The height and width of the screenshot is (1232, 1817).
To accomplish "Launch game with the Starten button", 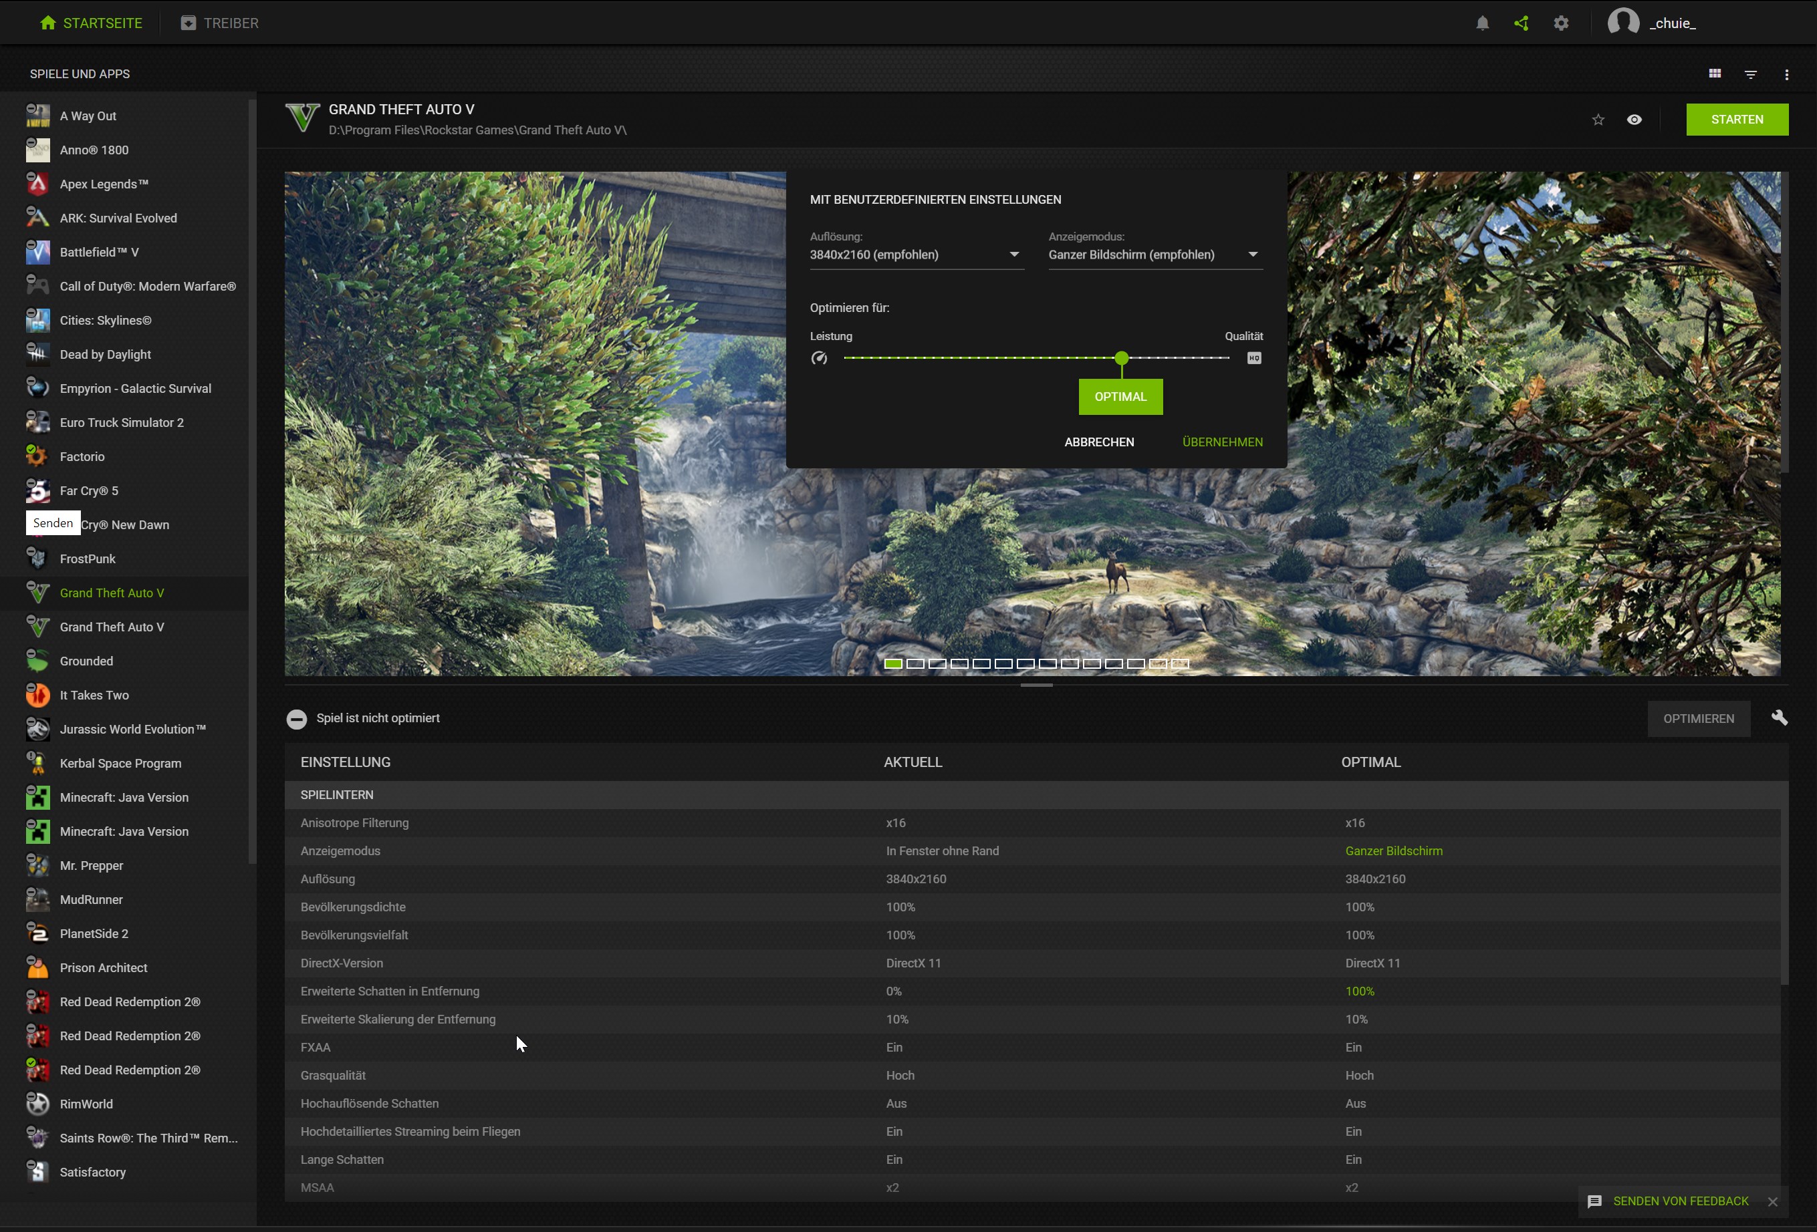I will click(1737, 120).
